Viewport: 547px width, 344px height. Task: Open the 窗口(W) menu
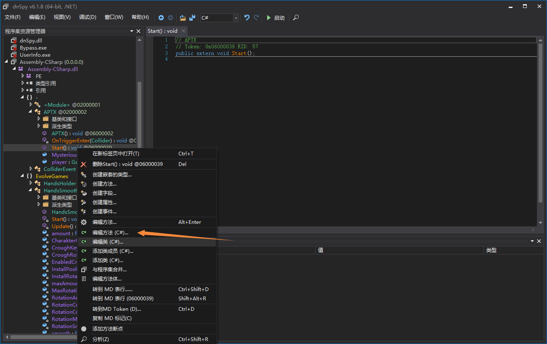pos(114,17)
